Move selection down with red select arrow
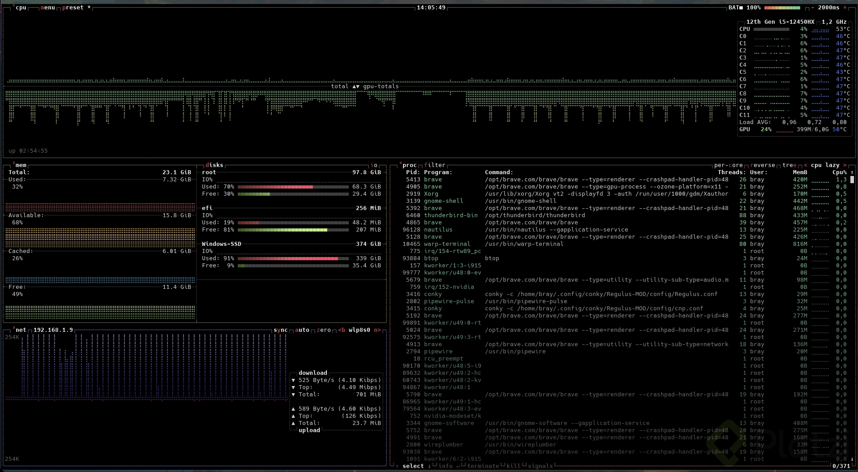Viewport: 858px width, 472px height. point(429,466)
